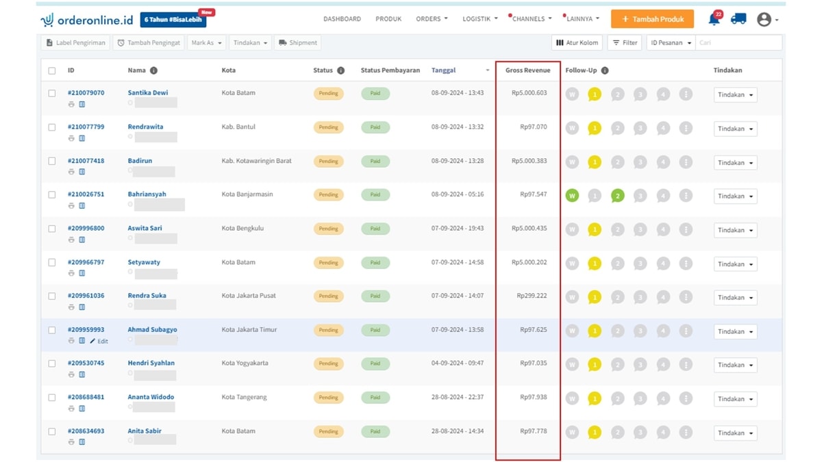Click the orange Pending status badge for Badirun
The width and height of the screenshot is (822, 462).
tap(328, 162)
